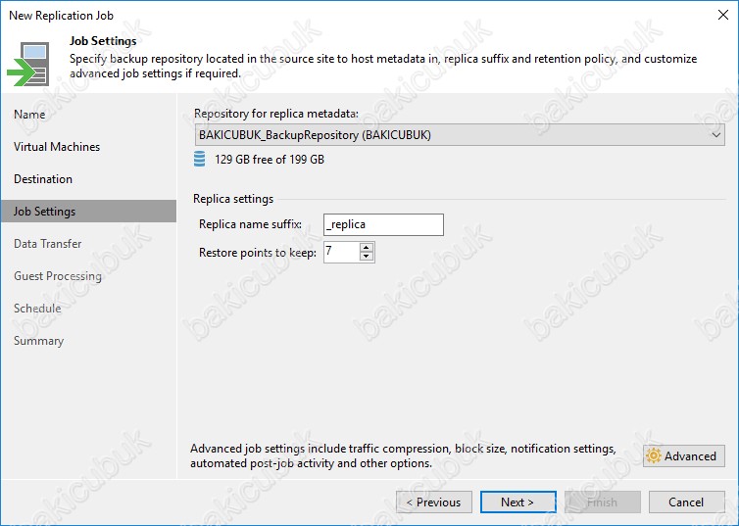Select the Job Settings step

[88, 211]
